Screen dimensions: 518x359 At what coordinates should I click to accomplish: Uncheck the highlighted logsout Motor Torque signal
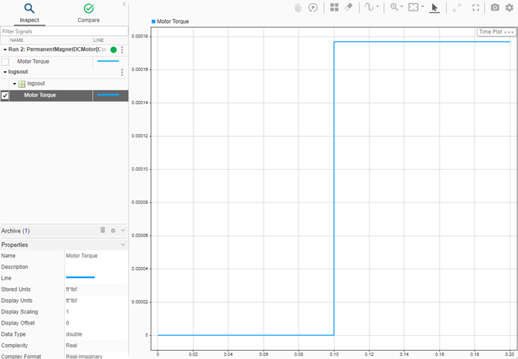[5, 96]
